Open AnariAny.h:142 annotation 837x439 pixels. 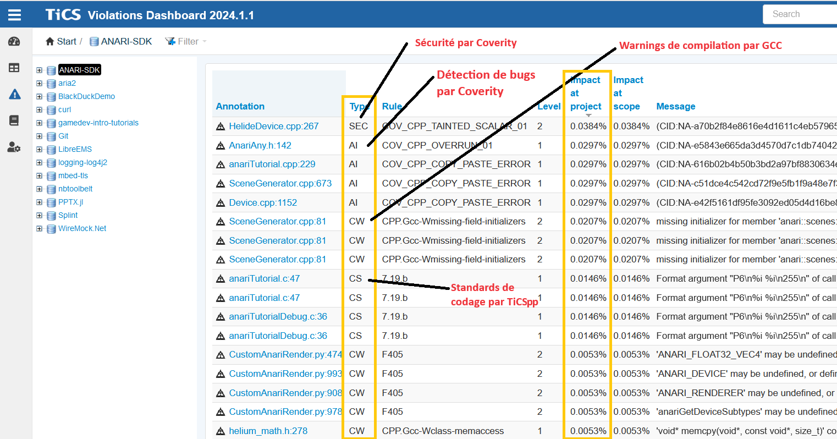(x=260, y=145)
